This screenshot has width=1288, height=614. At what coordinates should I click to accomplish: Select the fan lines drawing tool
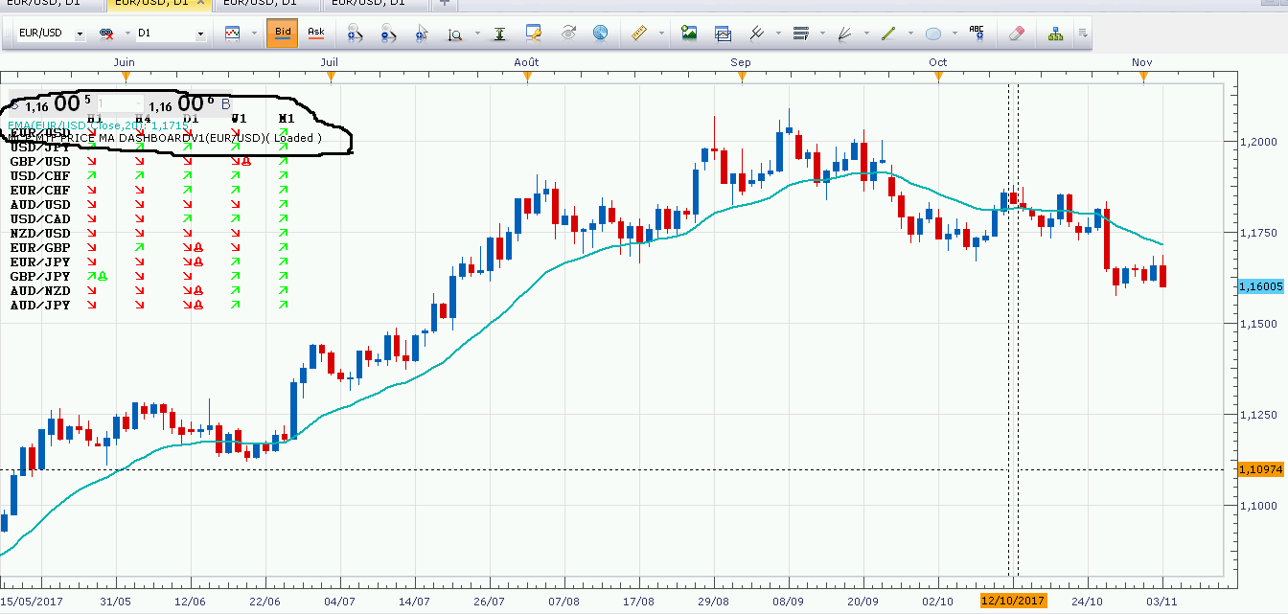tap(845, 34)
